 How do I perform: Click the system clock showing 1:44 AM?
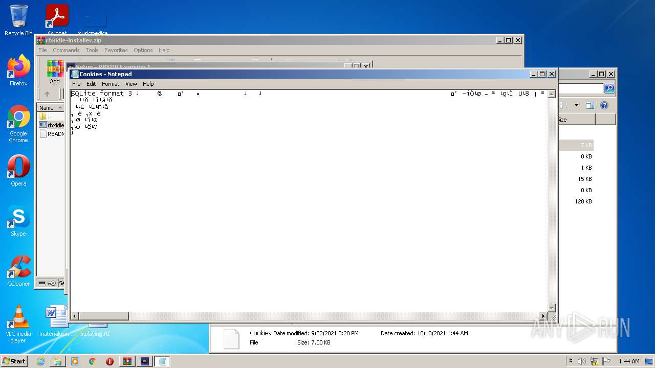pyautogui.click(x=629, y=361)
